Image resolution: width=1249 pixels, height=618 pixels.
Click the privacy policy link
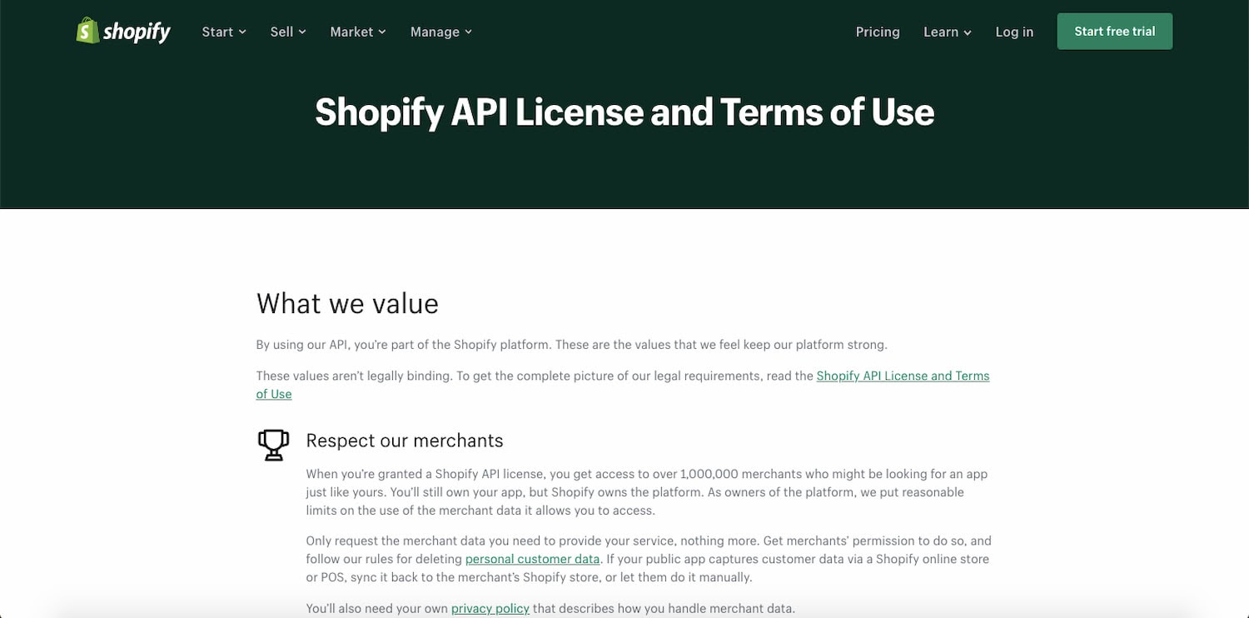pyautogui.click(x=490, y=608)
